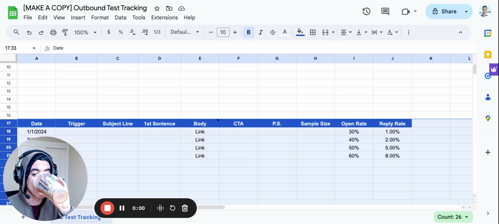Open the File menu
The height and width of the screenshot is (224, 499).
pyautogui.click(x=28, y=17)
